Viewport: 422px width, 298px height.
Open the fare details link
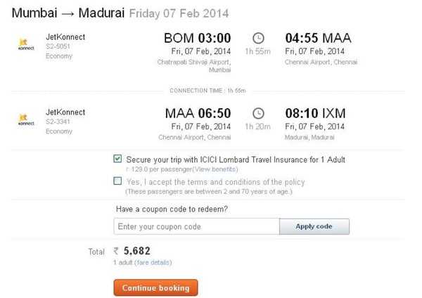click(155, 262)
